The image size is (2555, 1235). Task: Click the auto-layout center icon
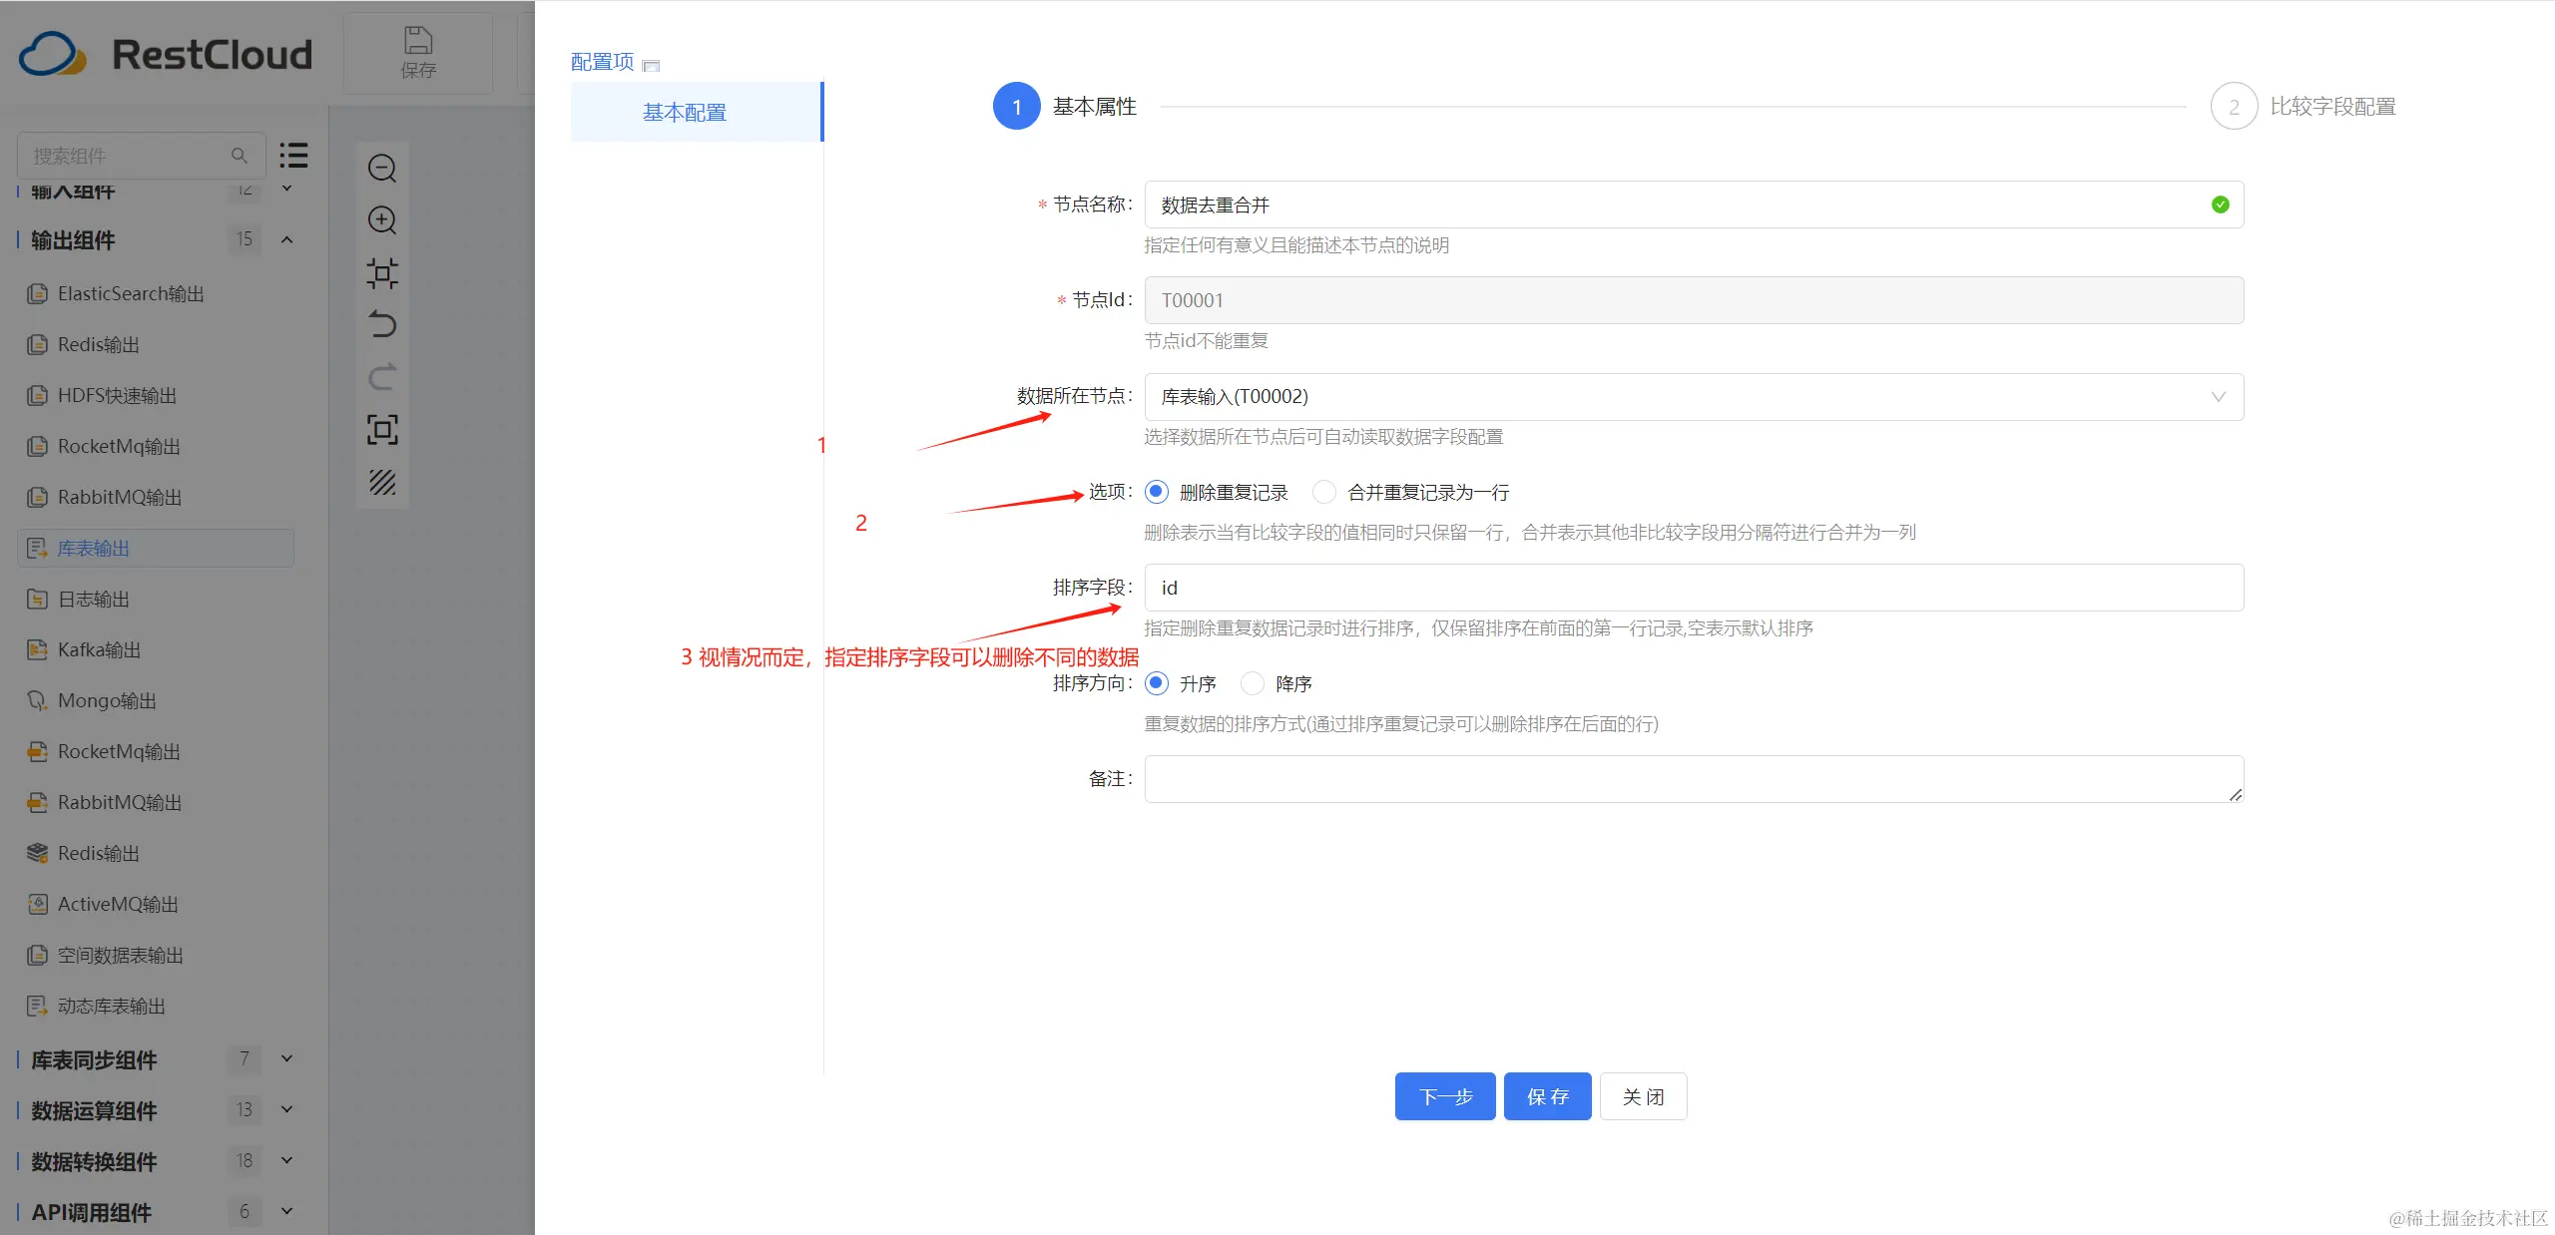pyautogui.click(x=382, y=272)
